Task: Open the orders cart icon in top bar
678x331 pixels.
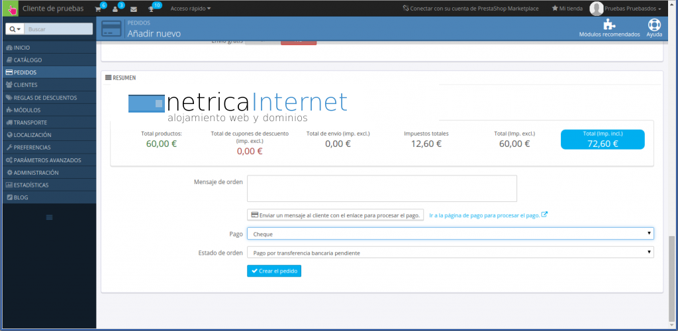Action: pos(99,9)
